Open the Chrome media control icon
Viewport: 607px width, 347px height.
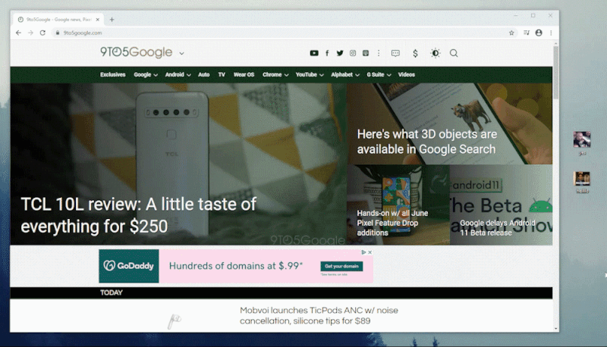pyautogui.click(x=526, y=33)
